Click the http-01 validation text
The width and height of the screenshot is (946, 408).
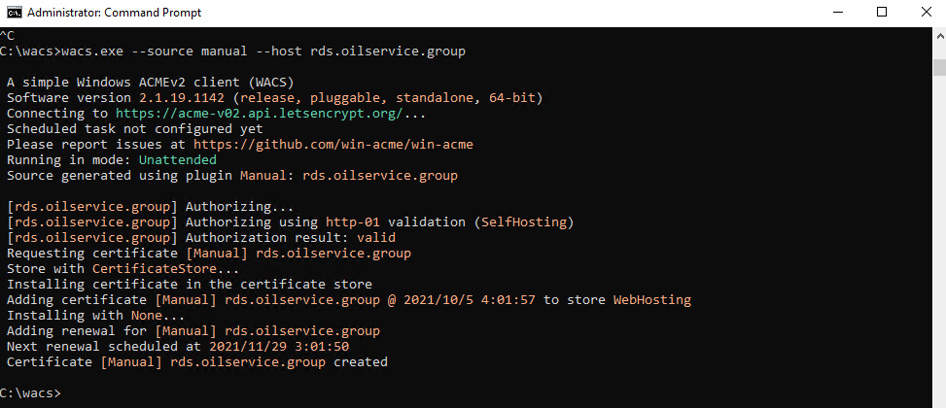click(x=395, y=222)
